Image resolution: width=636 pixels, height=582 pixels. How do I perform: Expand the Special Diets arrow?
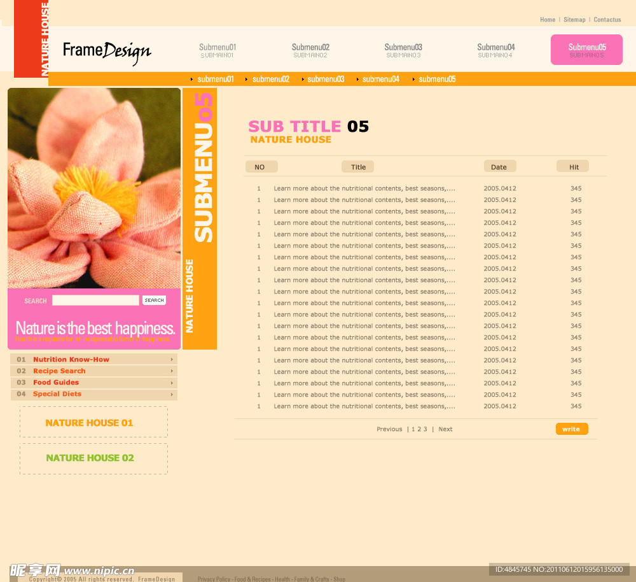[172, 394]
